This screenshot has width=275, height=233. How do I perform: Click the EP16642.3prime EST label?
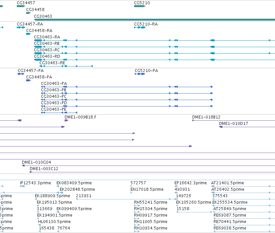click(x=191, y=183)
